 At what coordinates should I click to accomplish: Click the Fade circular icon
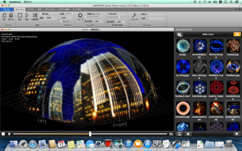coord(80,15)
